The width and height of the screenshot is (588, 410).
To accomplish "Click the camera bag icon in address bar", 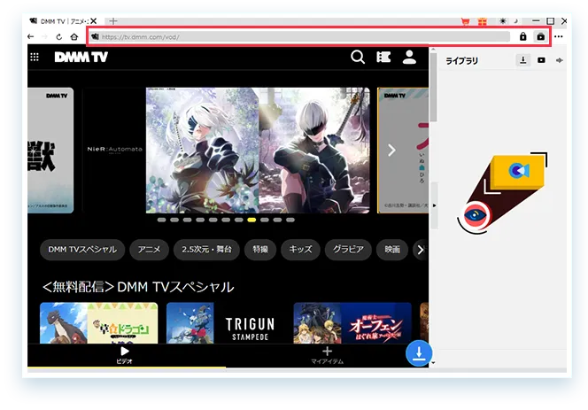I will click(x=540, y=36).
